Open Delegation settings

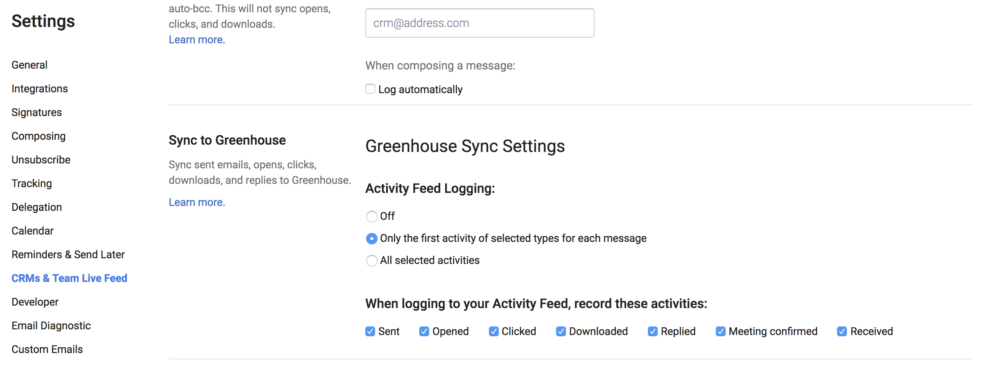tap(36, 207)
